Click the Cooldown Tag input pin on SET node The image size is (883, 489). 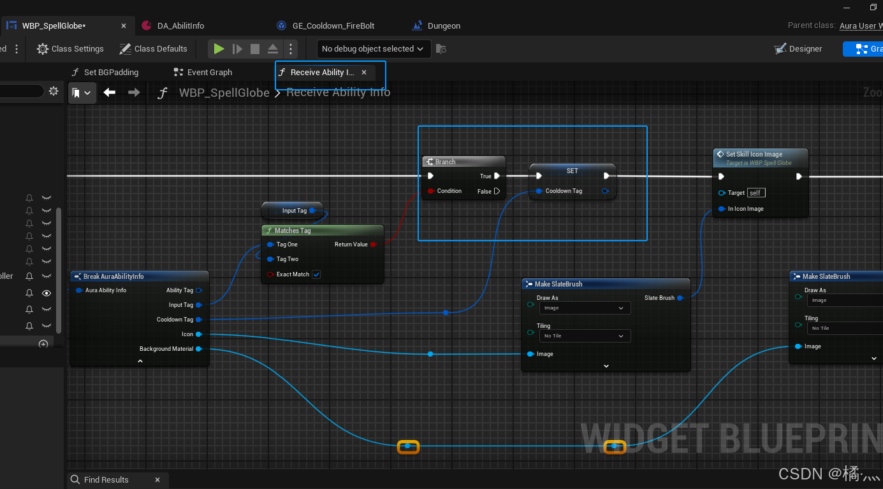(539, 191)
